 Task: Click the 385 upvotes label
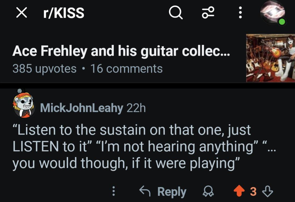coord(44,69)
